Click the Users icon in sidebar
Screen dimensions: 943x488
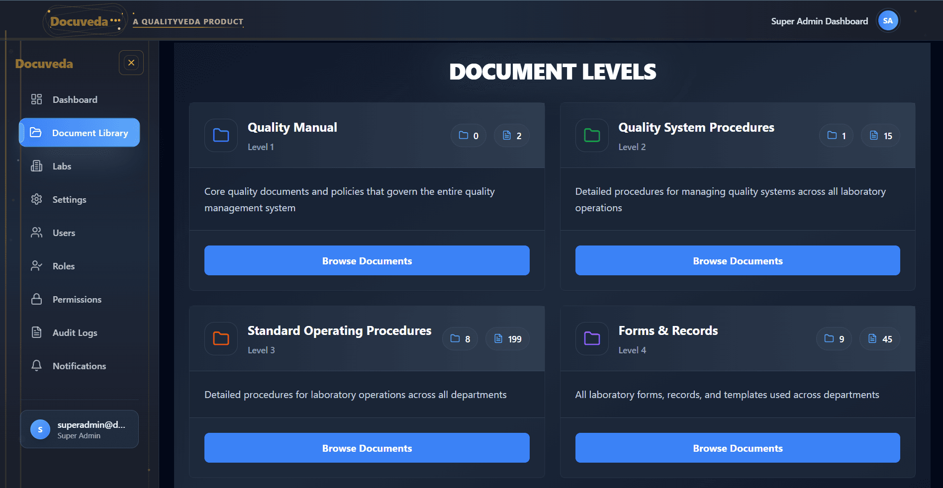(36, 233)
